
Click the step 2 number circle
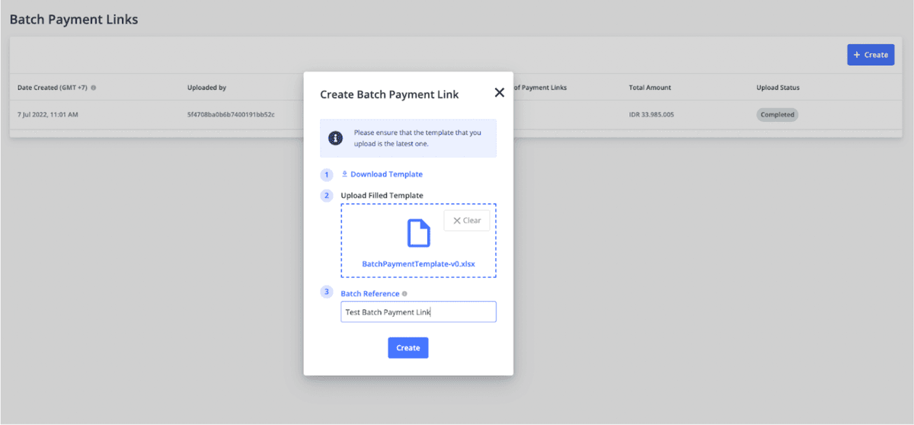pyautogui.click(x=327, y=196)
